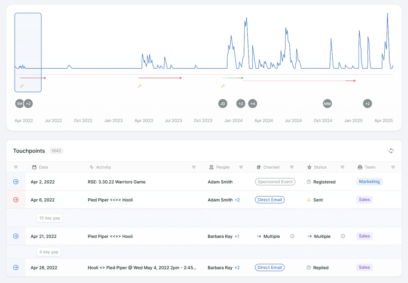Click the question icon beside Registered status
Screen dimensions: 408x283
pos(308,182)
